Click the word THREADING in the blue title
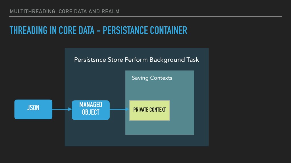 pyautogui.click(x=29, y=30)
